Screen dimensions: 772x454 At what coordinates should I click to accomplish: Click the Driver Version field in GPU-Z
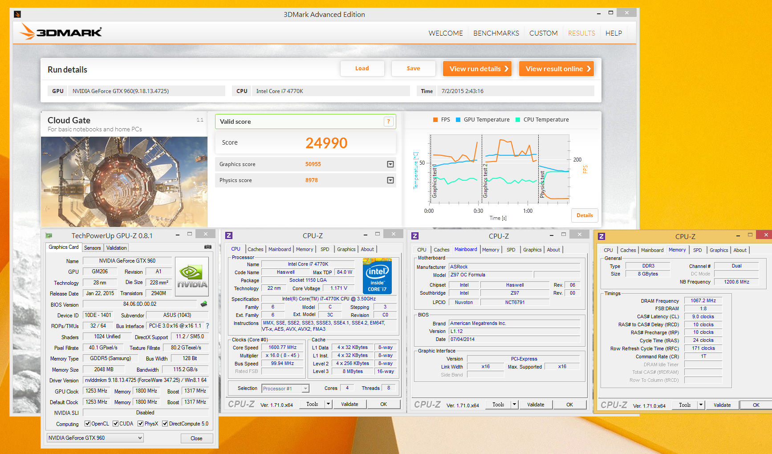[x=146, y=380]
